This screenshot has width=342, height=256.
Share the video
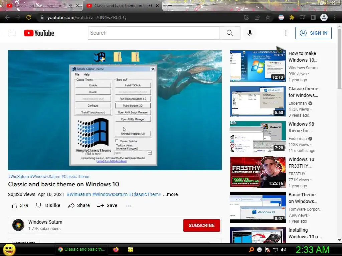[x=79, y=205]
